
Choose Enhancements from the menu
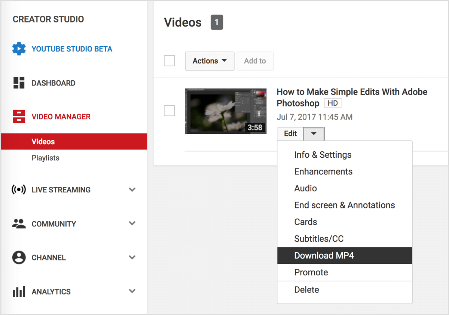345,172
